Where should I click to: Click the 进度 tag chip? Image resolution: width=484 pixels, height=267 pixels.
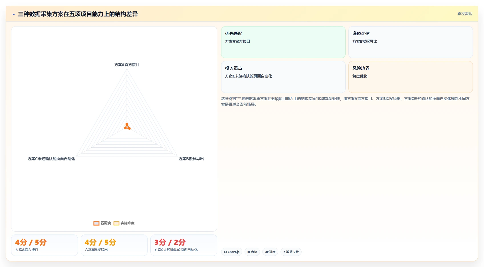[x=270, y=252]
